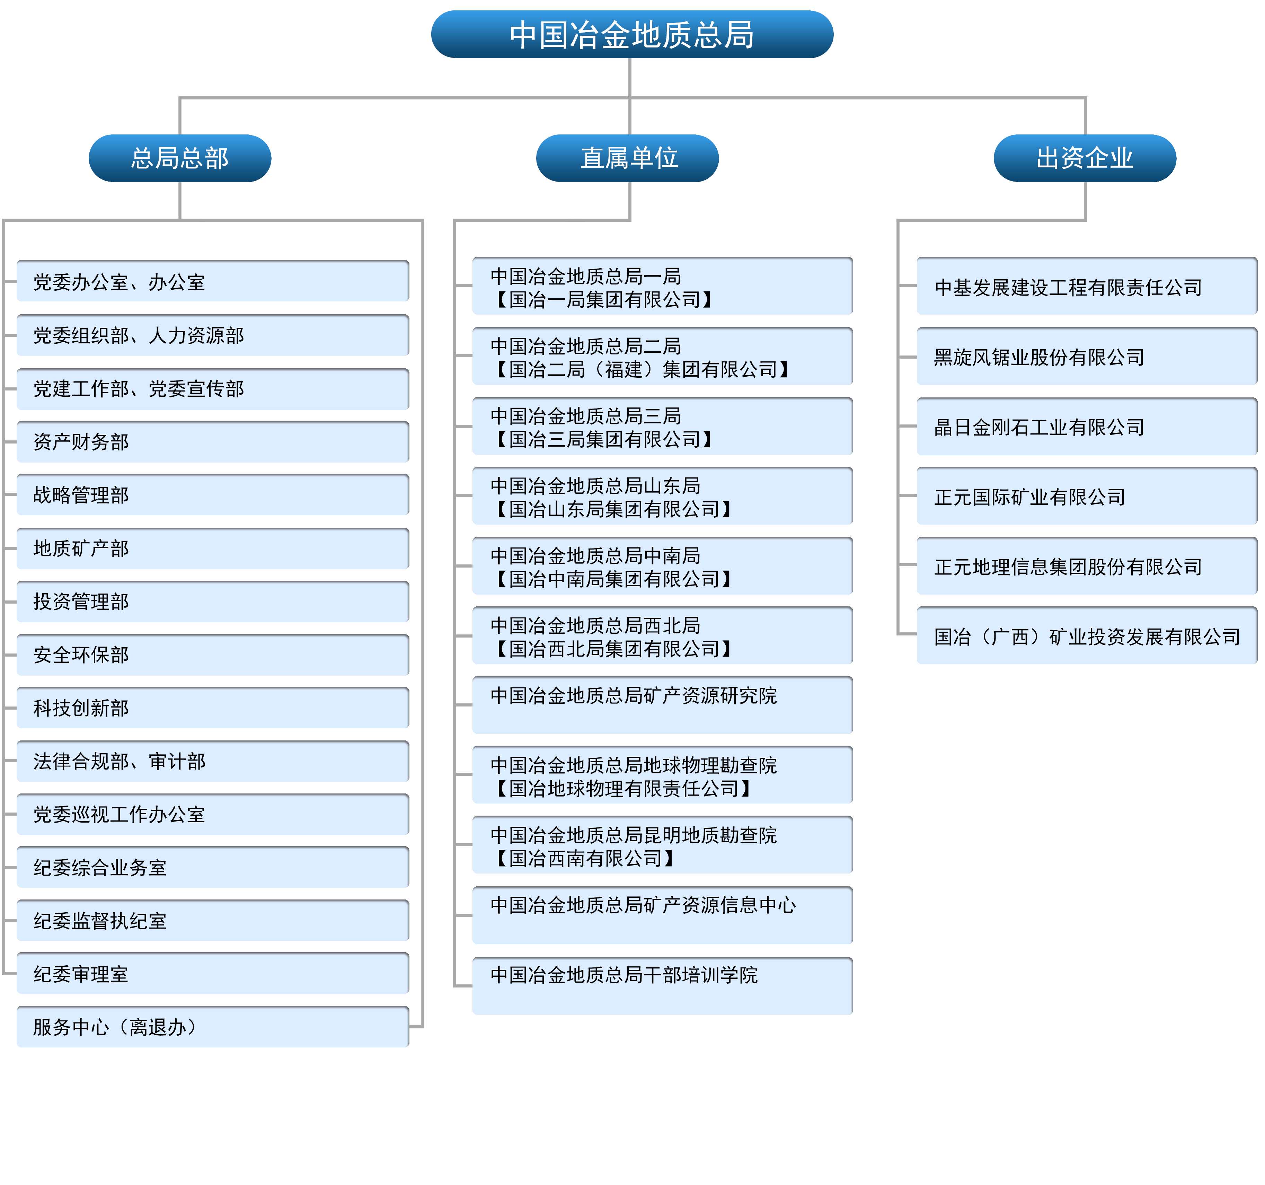The image size is (1265, 1185).
Task: Select 党委组织部、人力资源部 box
Action: [x=213, y=335]
